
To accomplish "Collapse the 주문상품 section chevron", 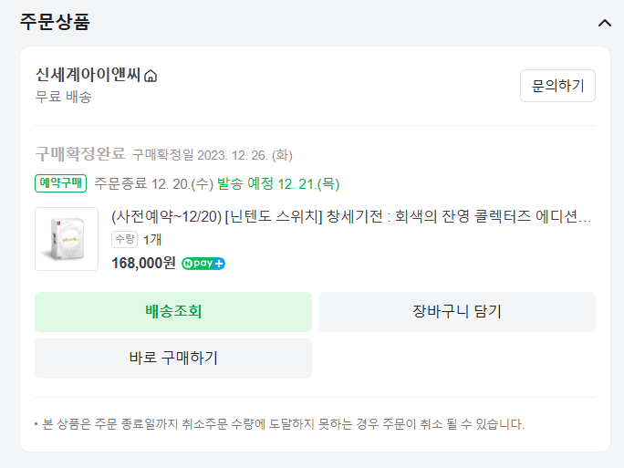I will (x=604, y=23).
